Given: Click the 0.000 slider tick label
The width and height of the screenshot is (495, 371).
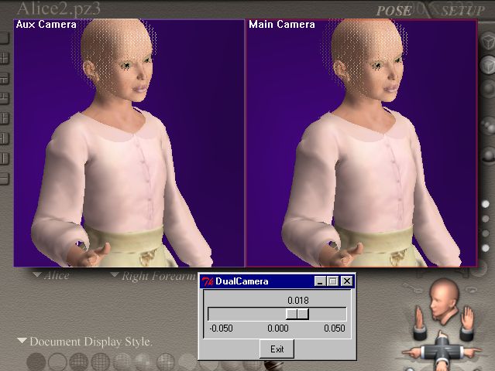Looking at the screenshot, I should 278,328.
